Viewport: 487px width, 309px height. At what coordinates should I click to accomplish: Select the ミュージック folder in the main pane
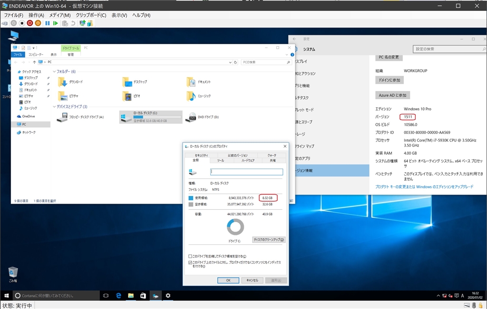(x=199, y=96)
